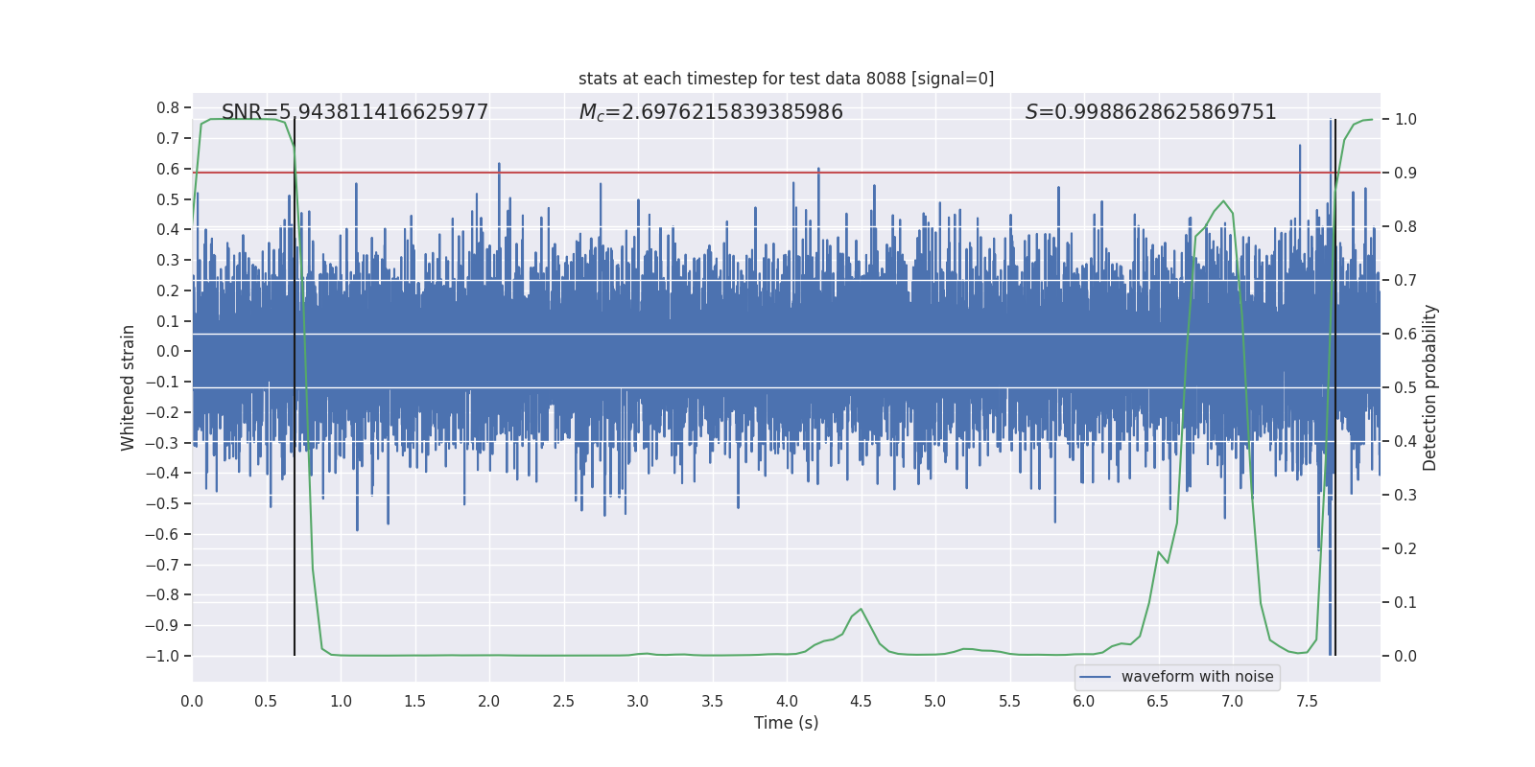Click the right axis tick label 1.0
1535x767 pixels.
(1405, 120)
